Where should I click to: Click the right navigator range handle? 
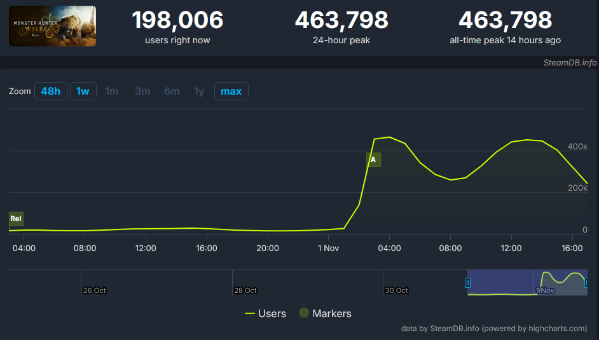[586, 283]
